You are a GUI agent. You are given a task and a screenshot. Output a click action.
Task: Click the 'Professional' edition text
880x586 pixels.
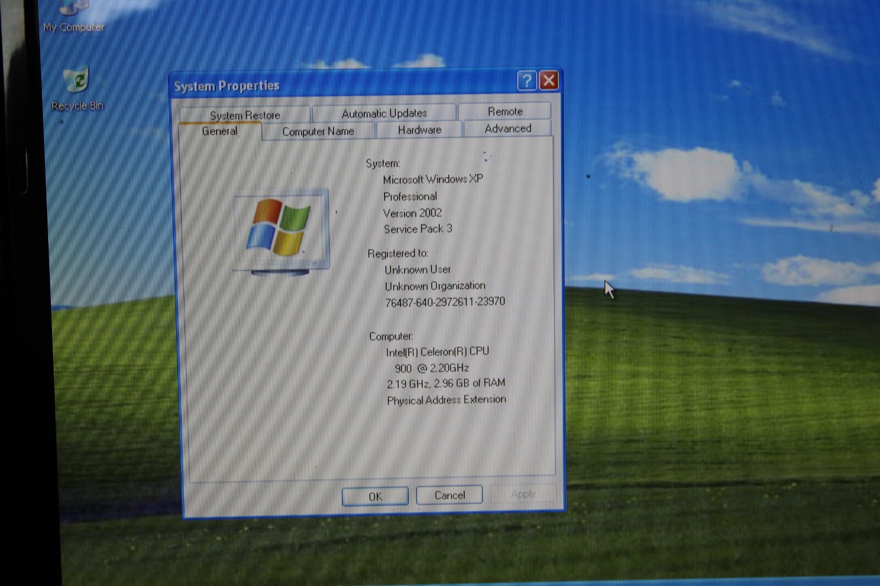(x=410, y=196)
